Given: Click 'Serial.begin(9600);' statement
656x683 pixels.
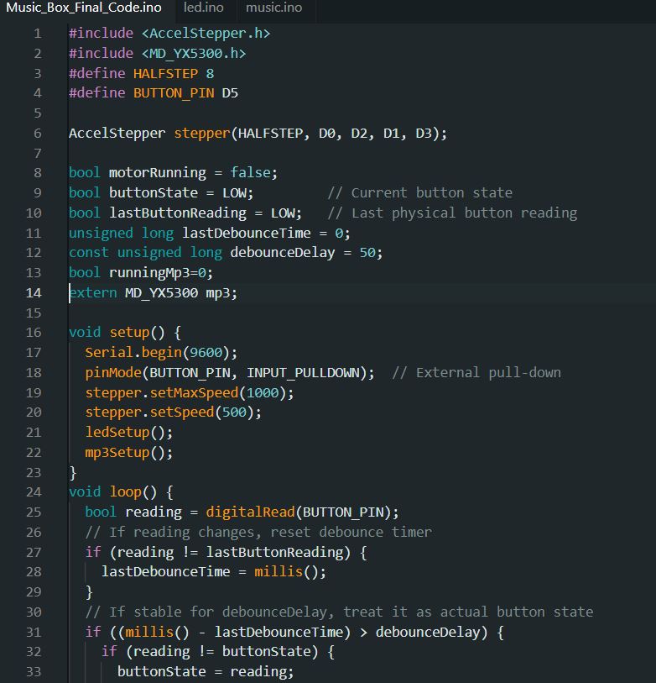Looking at the screenshot, I should pos(161,352).
